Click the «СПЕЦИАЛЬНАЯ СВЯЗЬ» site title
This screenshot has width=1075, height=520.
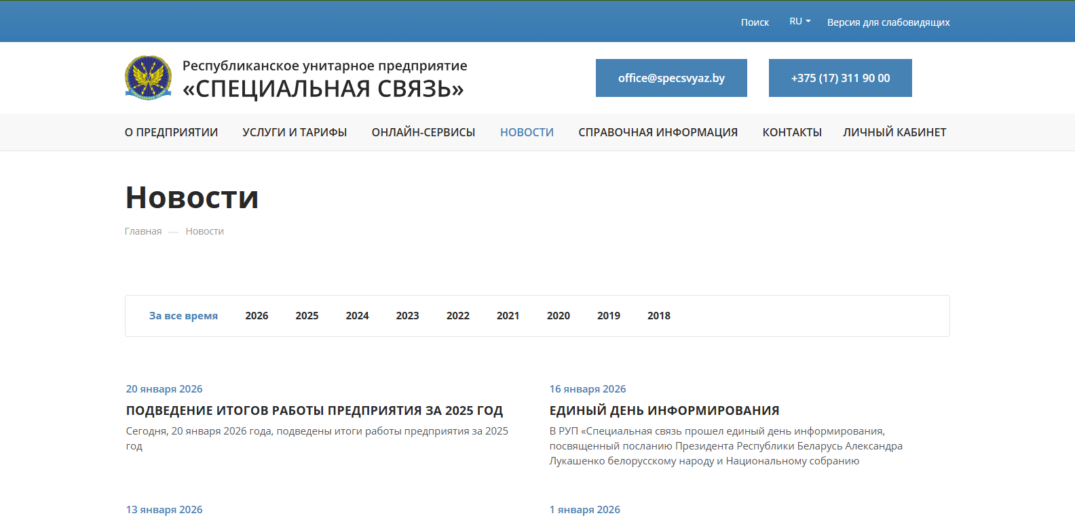click(323, 89)
